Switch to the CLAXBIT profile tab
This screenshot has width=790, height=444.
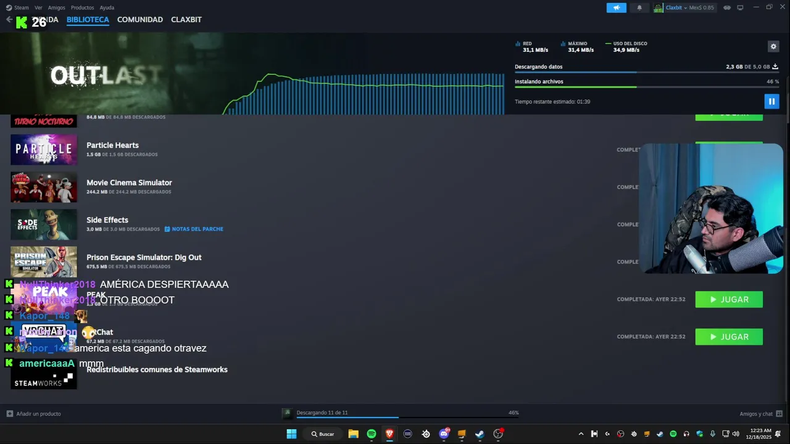click(x=186, y=20)
